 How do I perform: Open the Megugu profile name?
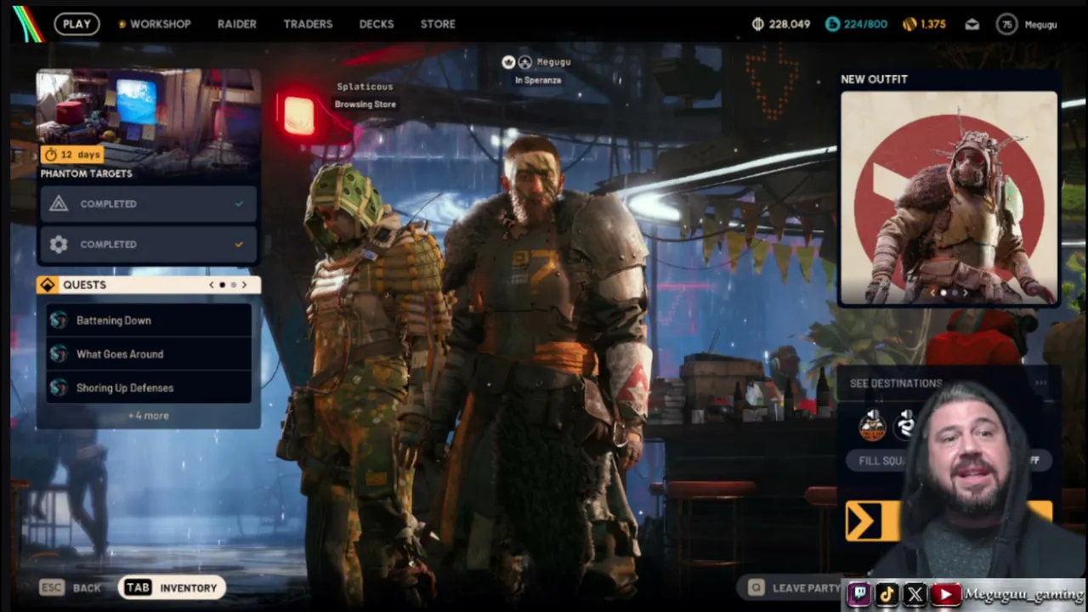pyautogui.click(x=1040, y=25)
